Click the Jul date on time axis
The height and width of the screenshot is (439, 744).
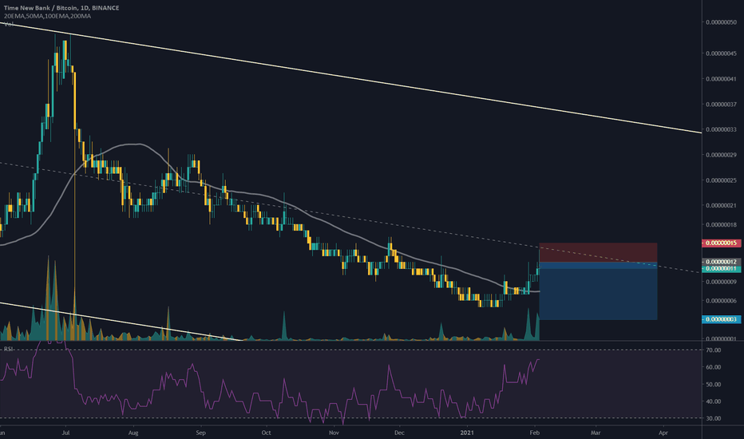point(66,433)
